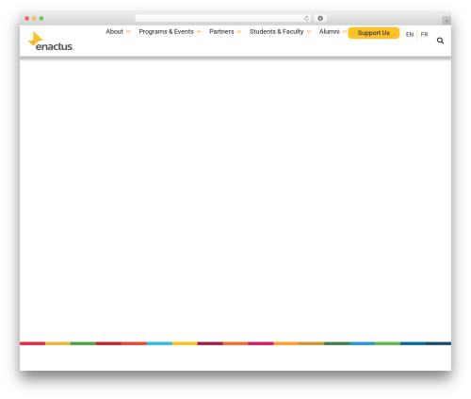Switch language to FR
This screenshot has height=399, width=471.
pyautogui.click(x=424, y=34)
